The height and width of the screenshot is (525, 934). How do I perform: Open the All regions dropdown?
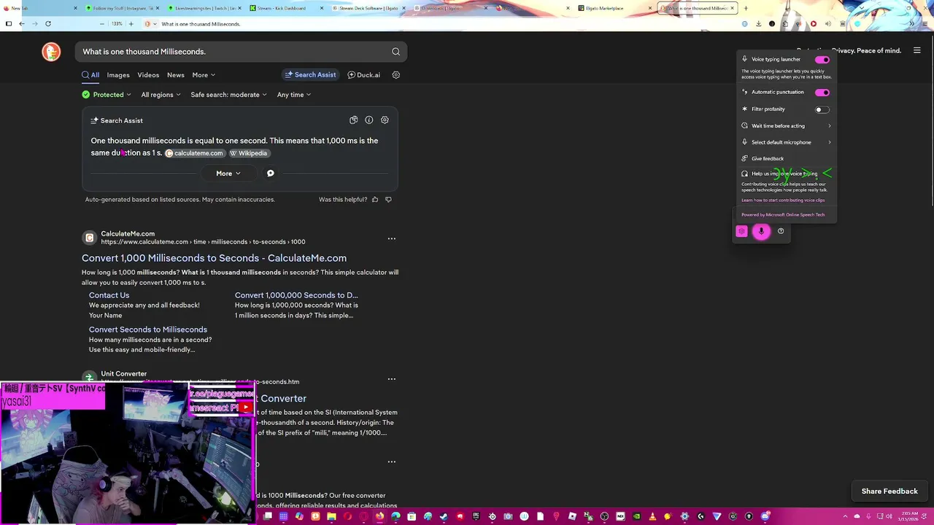161,95
